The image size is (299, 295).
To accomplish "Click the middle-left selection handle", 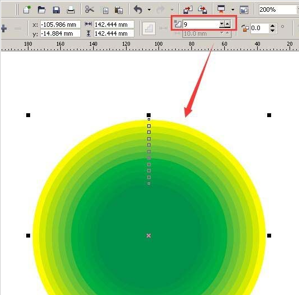I will (x=28, y=236).
